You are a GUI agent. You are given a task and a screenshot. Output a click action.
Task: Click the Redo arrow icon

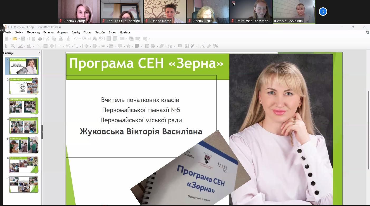coord(84,39)
